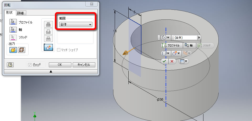Screen dimensions: 252x121
Task: Select the Cut operation button in dialog
Action: click(x=48, y=31)
